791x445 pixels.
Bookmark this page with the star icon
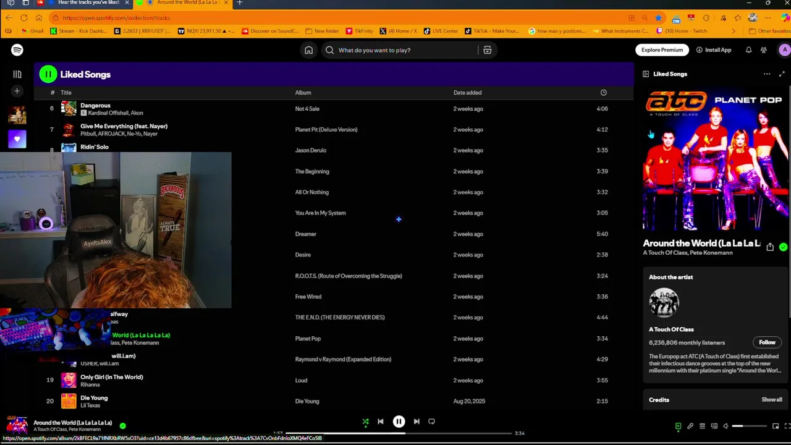659,18
